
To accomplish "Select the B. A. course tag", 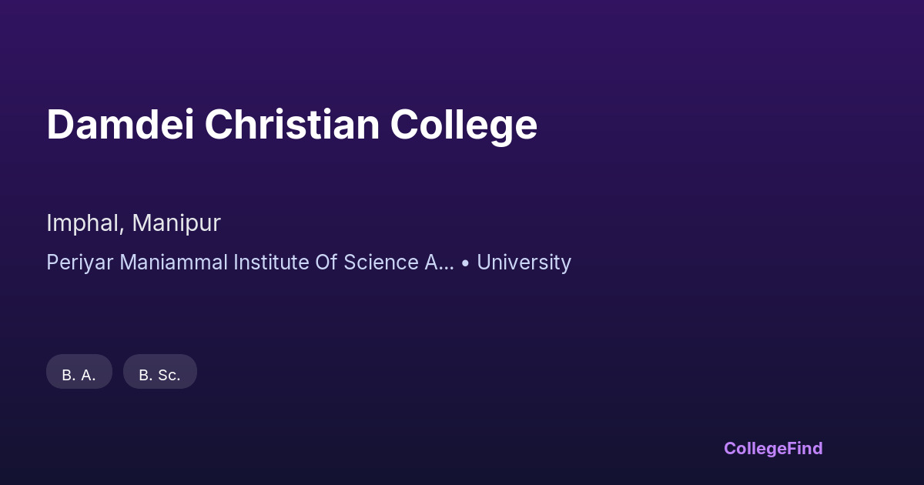I will coord(79,375).
